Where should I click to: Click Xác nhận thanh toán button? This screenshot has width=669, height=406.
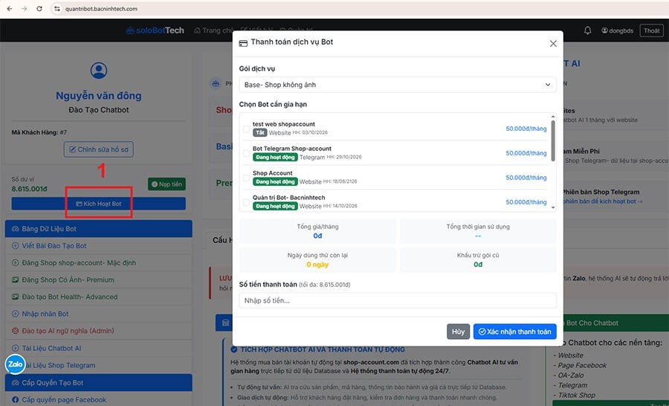coord(514,332)
